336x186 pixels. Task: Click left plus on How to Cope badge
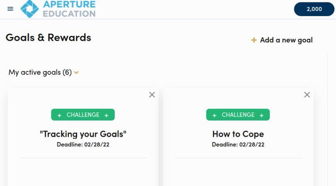[214, 115]
